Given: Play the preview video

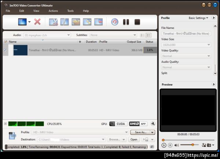Looking at the screenshot, I should [164, 145].
